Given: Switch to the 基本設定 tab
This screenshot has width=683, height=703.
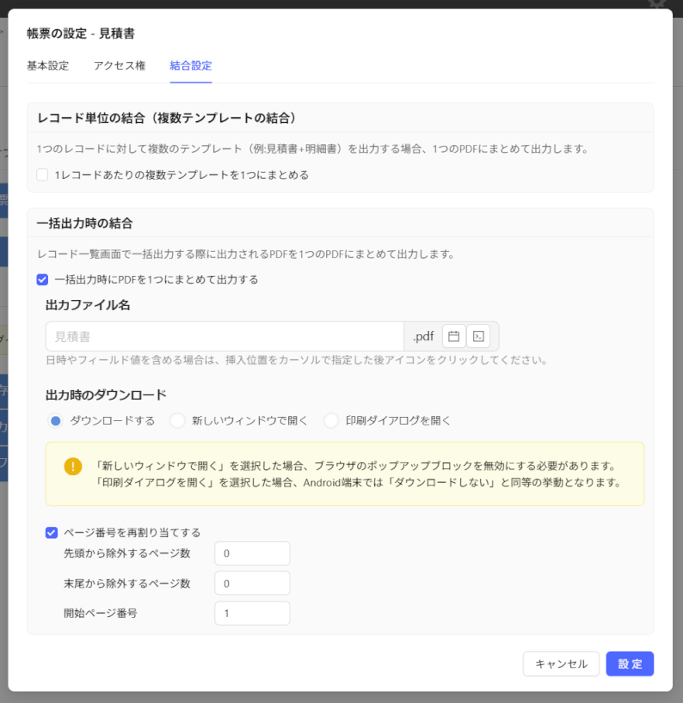Looking at the screenshot, I should pos(48,66).
